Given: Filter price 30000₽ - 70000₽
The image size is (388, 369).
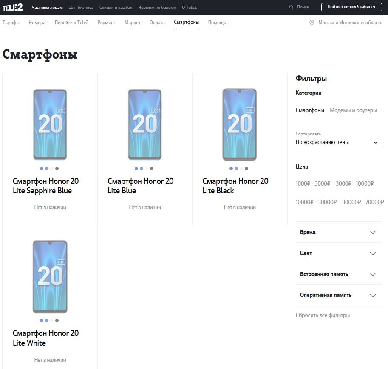Looking at the screenshot, I should pyautogui.click(x=363, y=202).
